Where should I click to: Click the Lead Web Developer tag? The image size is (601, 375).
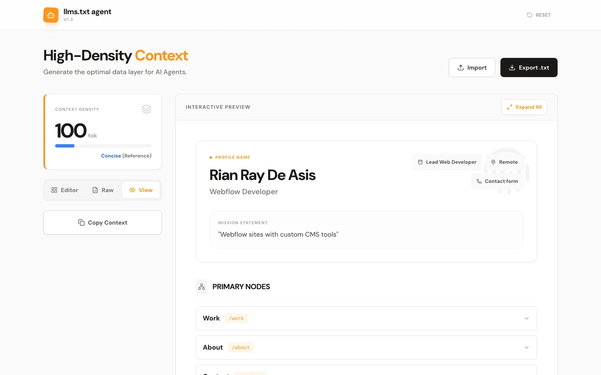coord(447,162)
